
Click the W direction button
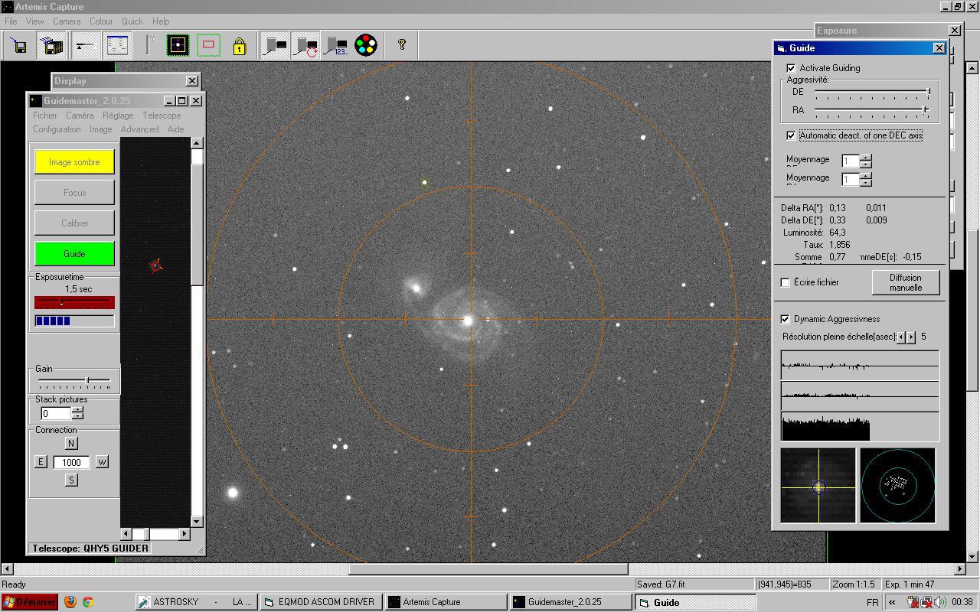102,462
